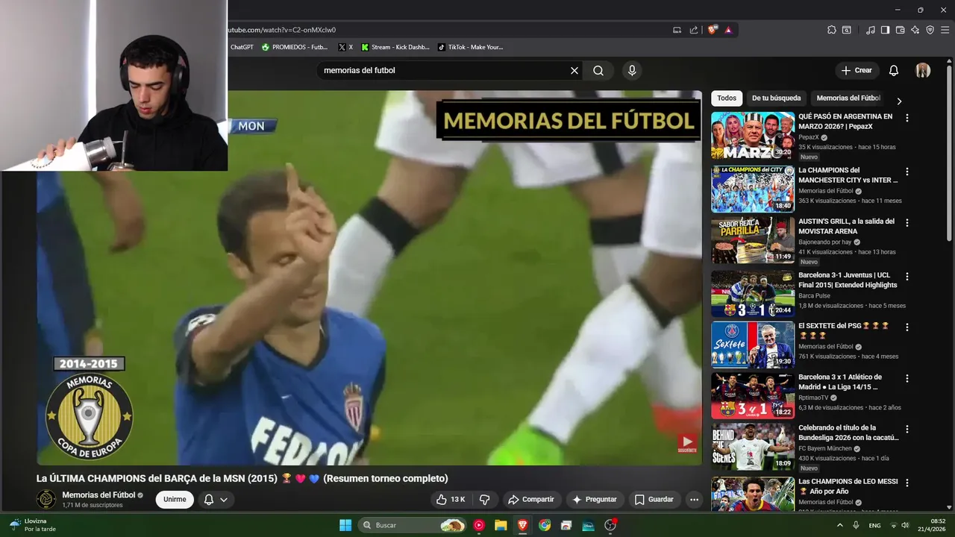The height and width of the screenshot is (537, 955).
Task: Click the system tray volume icon
Action: point(905,525)
